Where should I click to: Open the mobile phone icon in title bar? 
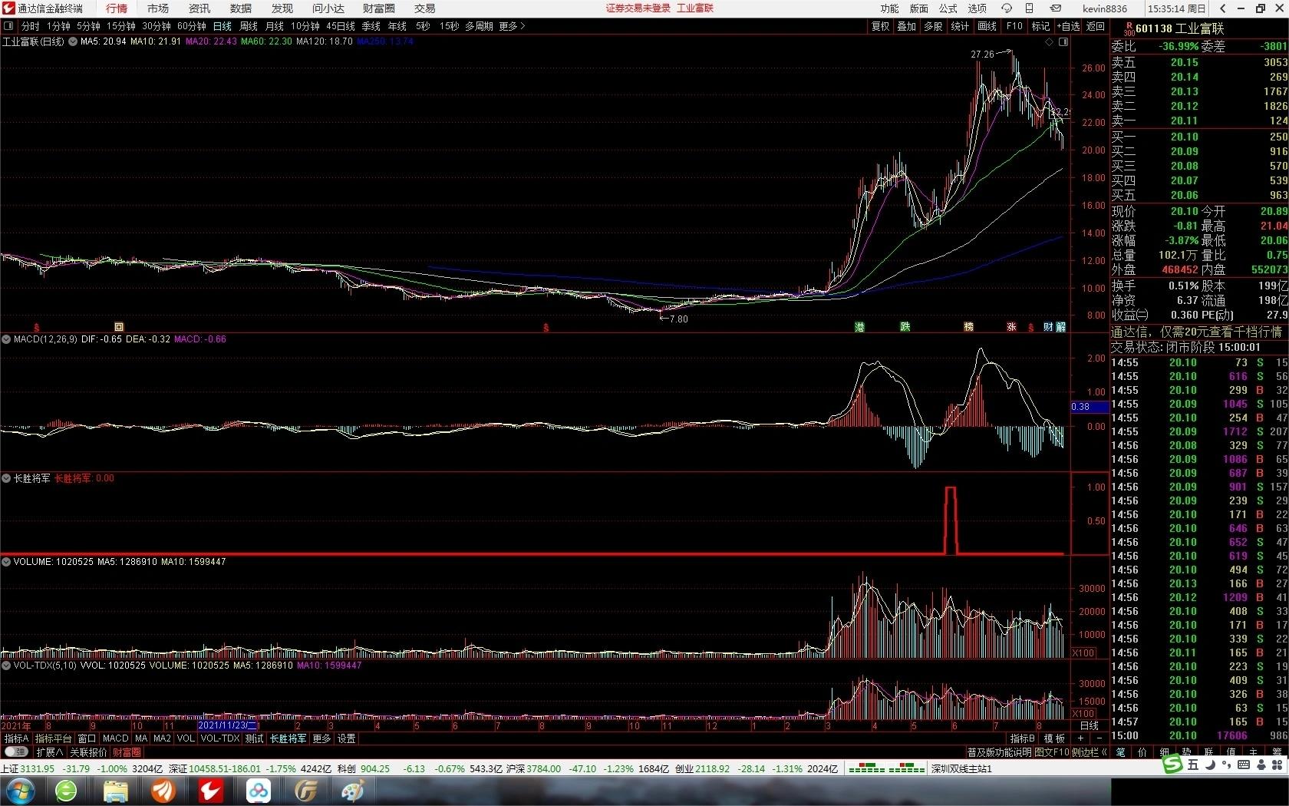[x=1030, y=8]
